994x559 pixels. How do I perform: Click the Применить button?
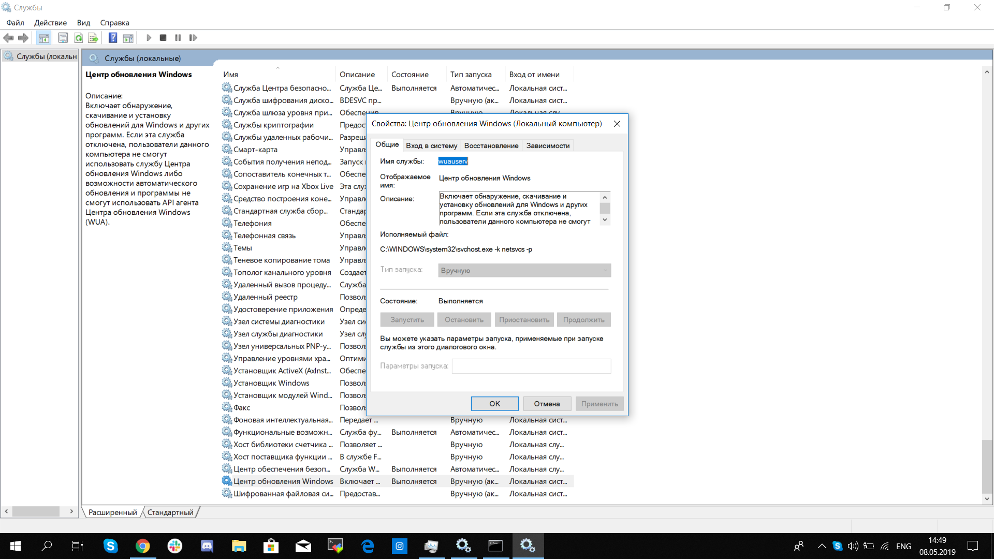pyautogui.click(x=600, y=404)
